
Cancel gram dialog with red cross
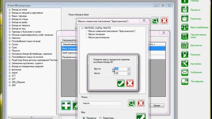pyautogui.click(x=130, y=83)
